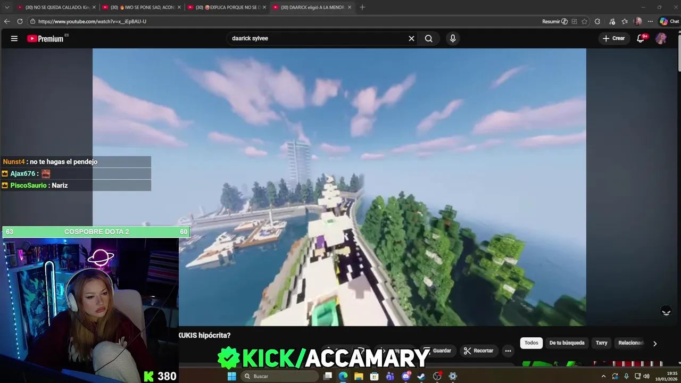Close the DAARICK eligió tab
681x383 pixels.
coord(350,7)
